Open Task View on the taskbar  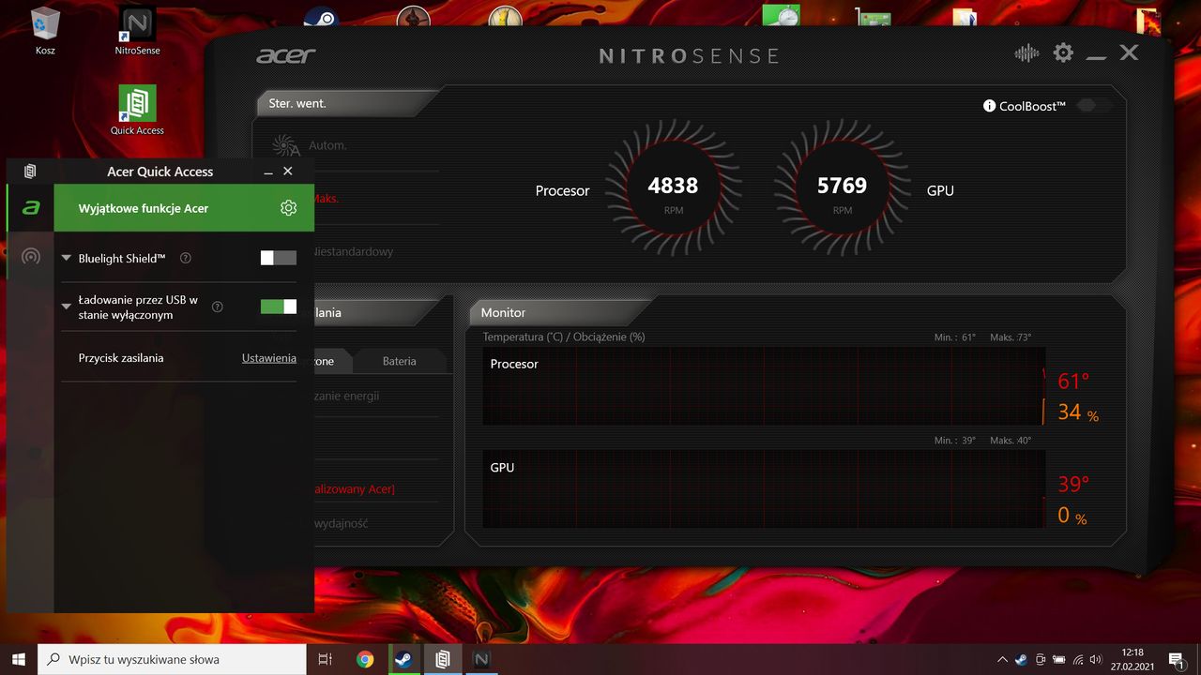tap(326, 659)
